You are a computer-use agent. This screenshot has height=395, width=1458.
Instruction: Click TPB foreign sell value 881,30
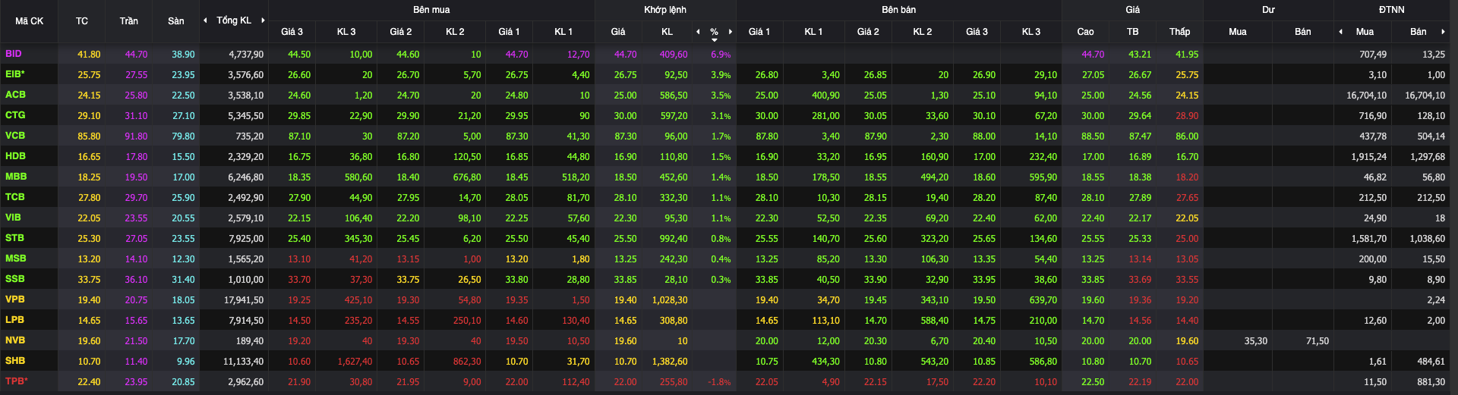[x=1431, y=382]
